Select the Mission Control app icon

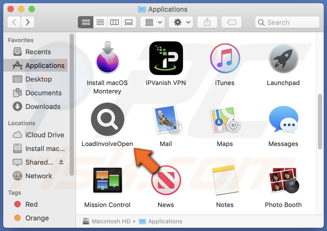point(107,180)
